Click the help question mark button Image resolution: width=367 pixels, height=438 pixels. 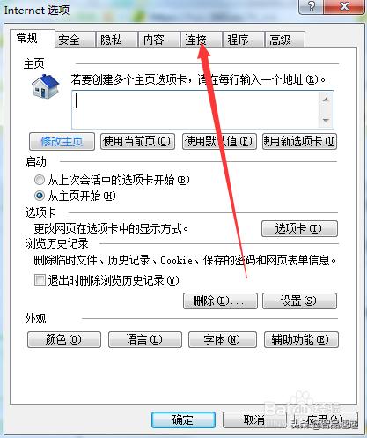(312, 6)
